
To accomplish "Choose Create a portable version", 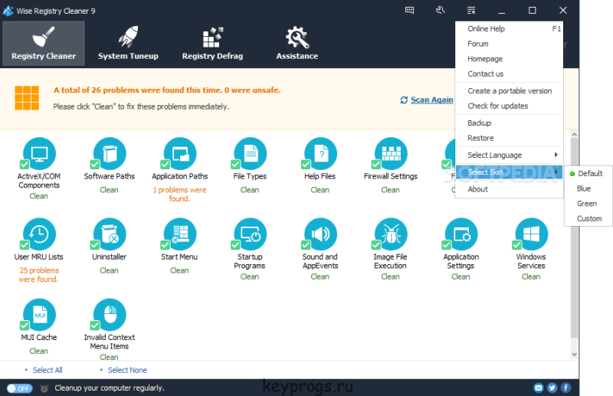I will pos(509,90).
